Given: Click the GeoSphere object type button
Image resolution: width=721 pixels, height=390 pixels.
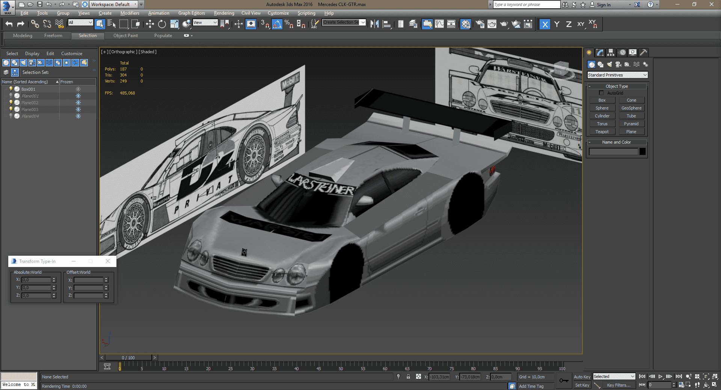Looking at the screenshot, I should 632,108.
